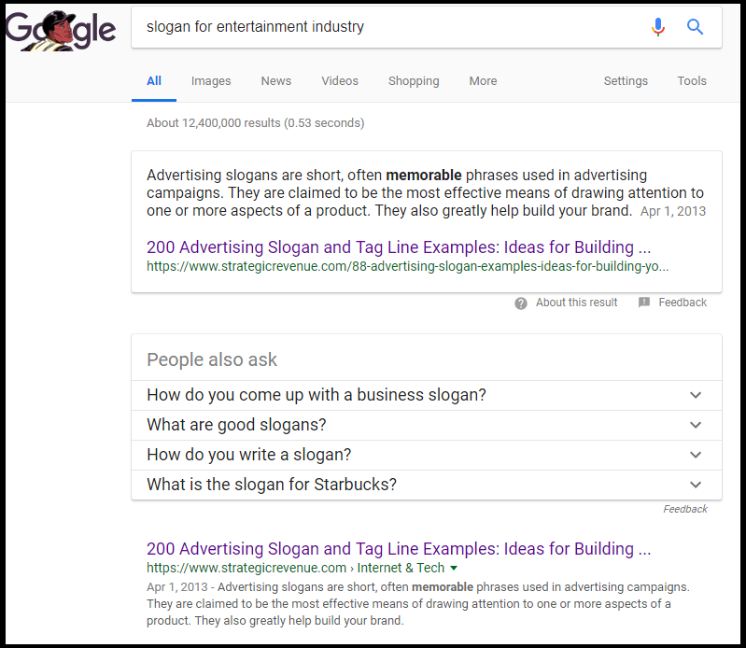Click the question mark About this result icon

point(521,303)
